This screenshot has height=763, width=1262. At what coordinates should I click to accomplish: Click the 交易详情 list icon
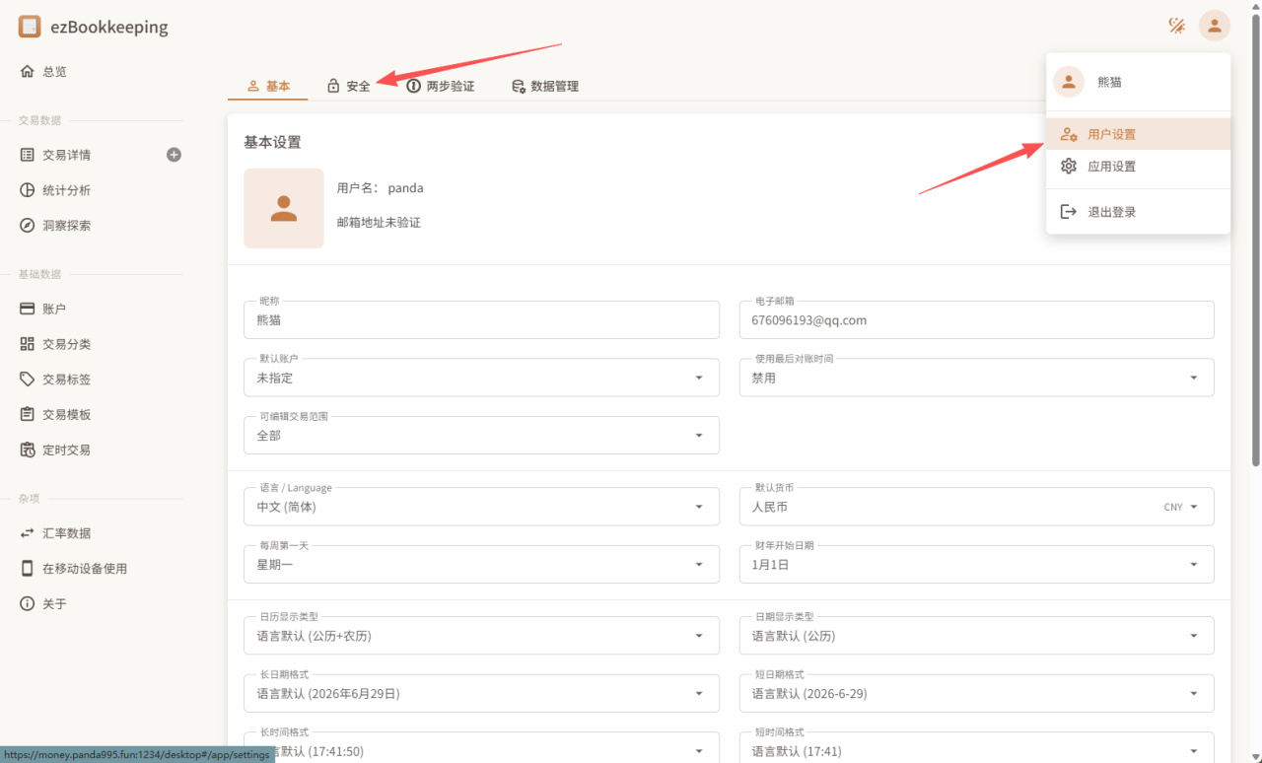tap(27, 155)
